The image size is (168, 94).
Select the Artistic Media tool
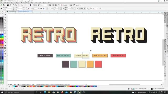(5, 26)
